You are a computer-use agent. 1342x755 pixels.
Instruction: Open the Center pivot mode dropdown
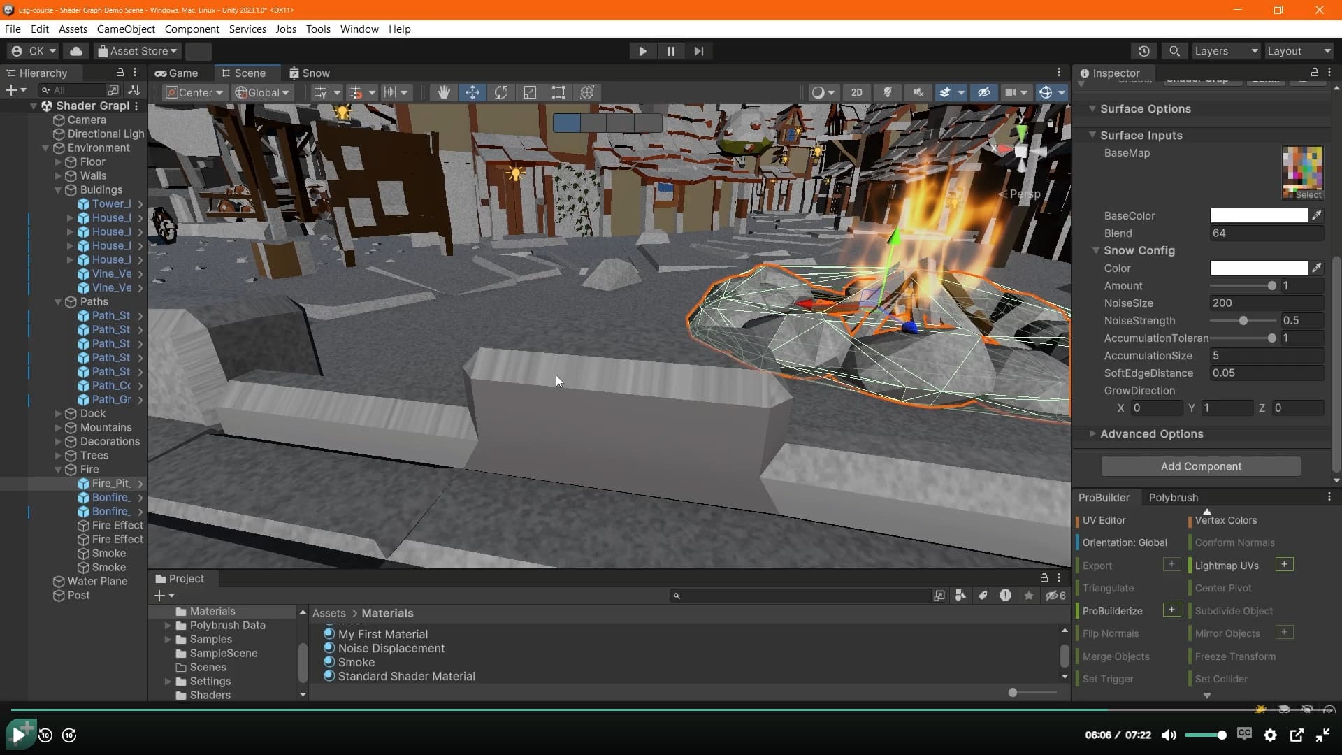point(194,92)
